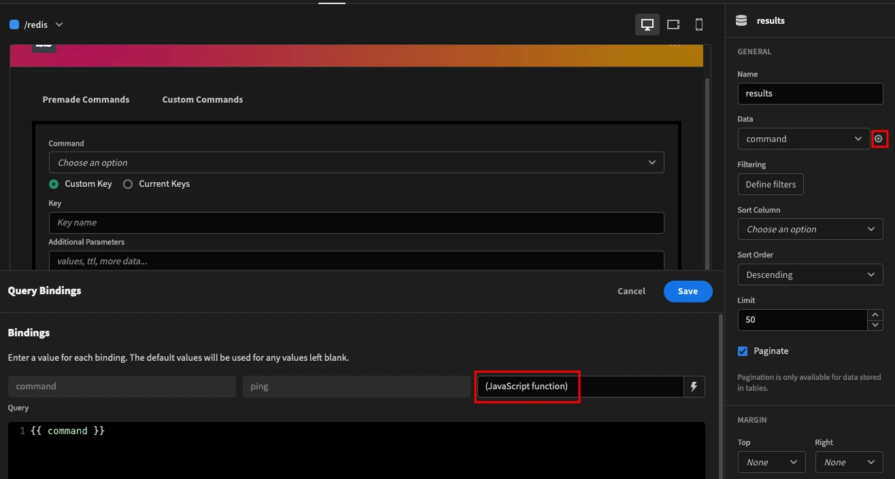
Task: Increase the Limit value with up stepper
Action: [875, 315]
